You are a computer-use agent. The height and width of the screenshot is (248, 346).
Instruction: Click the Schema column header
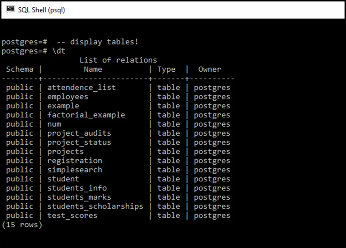coord(20,69)
